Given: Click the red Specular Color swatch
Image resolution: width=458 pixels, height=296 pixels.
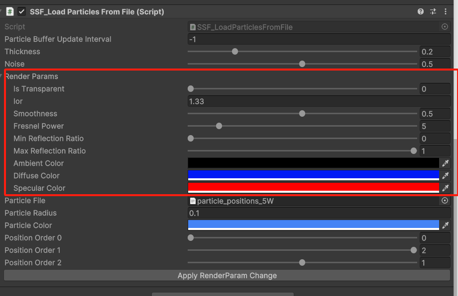Looking at the screenshot, I should 313,187.
